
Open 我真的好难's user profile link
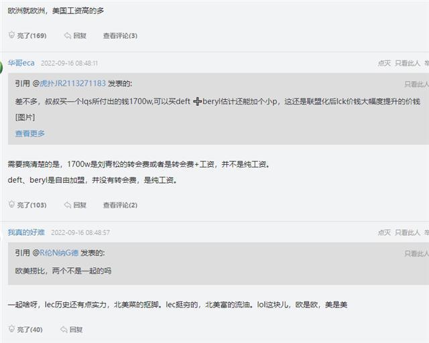26,232
